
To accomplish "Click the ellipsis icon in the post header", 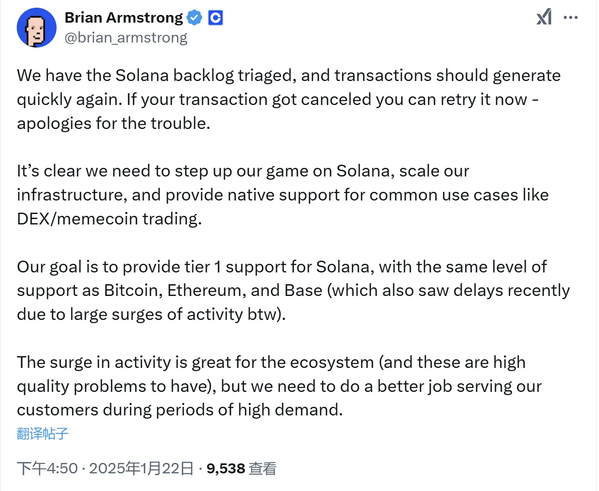I will point(571,17).
